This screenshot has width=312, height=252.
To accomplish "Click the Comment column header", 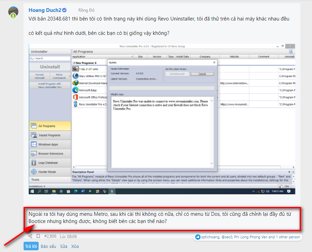I will 264,56.
